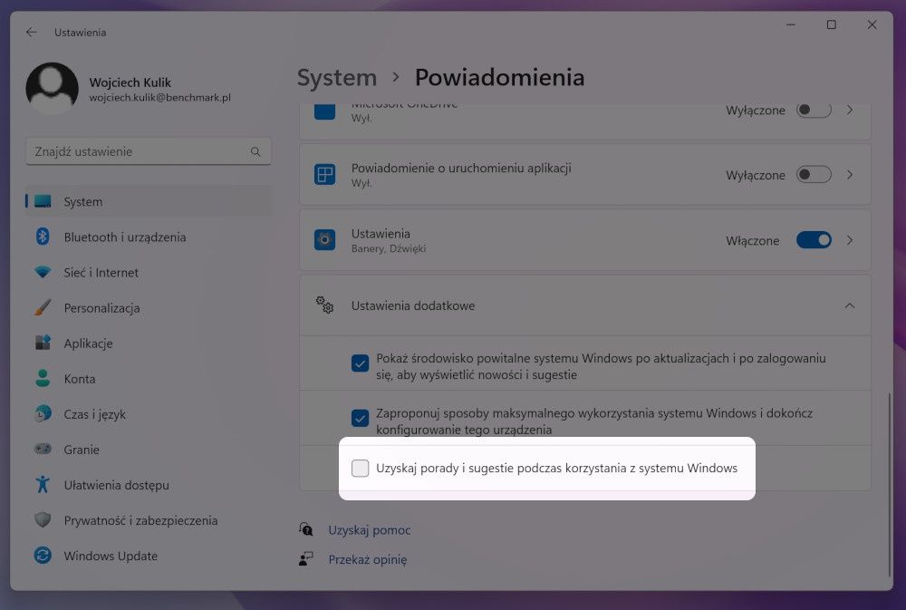The height and width of the screenshot is (610, 906).
Task: Turn off Ustawienia notifications switch
Action: (814, 240)
